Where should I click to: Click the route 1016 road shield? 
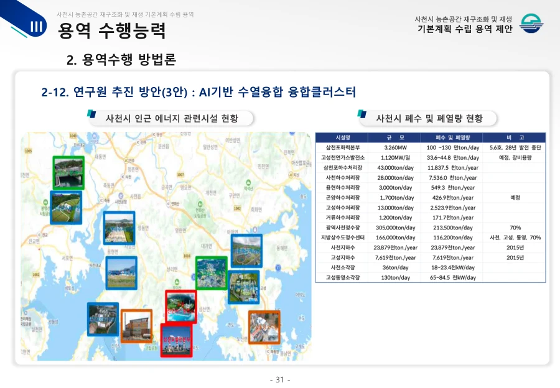tap(187, 256)
